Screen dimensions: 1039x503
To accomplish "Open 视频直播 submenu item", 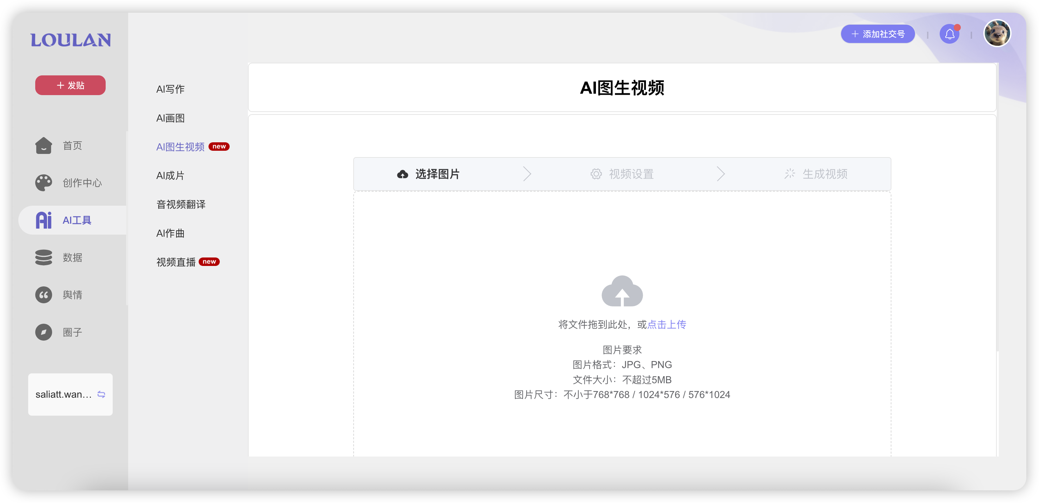I will point(176,262).
